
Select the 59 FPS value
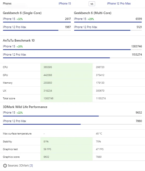click(47, 149)
